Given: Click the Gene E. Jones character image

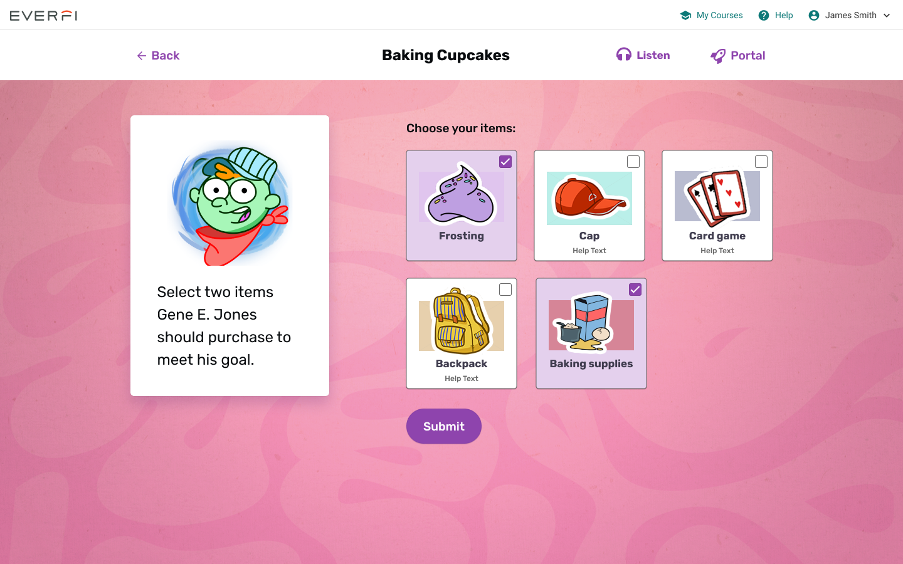Looking at the screenshot, I should point(230,206).
